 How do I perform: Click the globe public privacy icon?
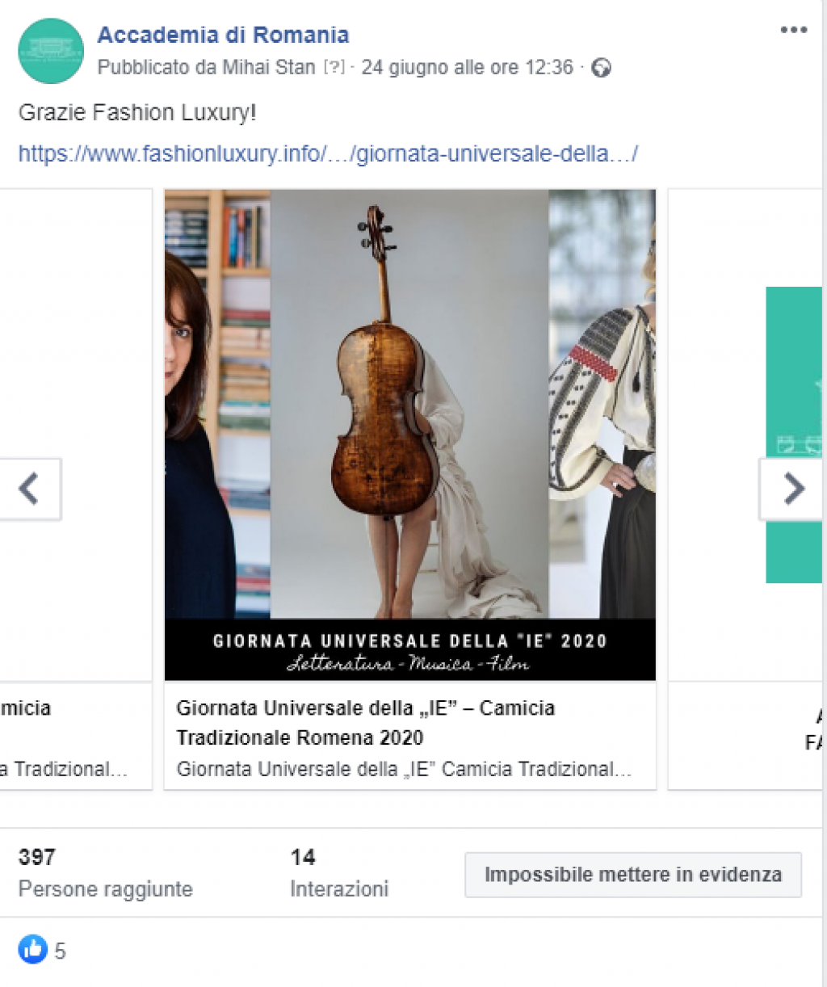pyautogui.click(x=601, y=68)
